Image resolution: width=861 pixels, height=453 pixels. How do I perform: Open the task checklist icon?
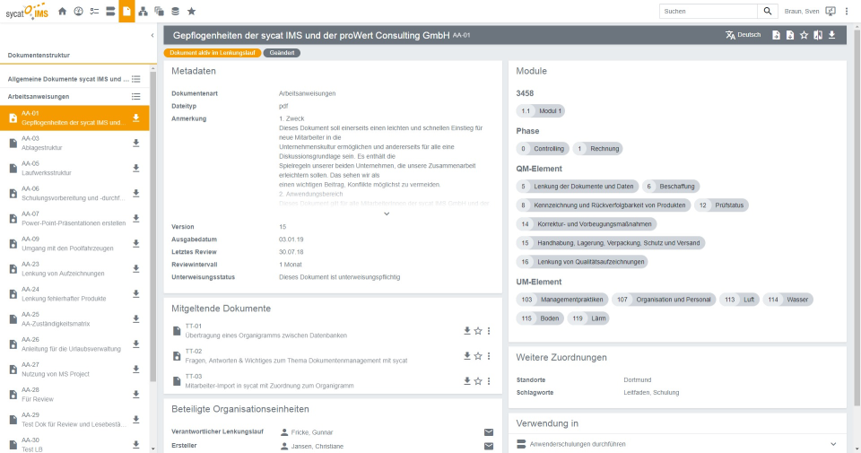[94, 11]
